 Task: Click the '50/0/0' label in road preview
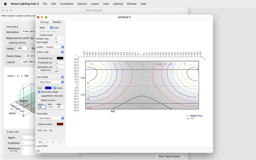pos(12,113)
